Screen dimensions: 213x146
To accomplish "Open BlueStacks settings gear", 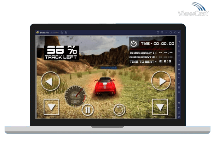I will [179, 103].
